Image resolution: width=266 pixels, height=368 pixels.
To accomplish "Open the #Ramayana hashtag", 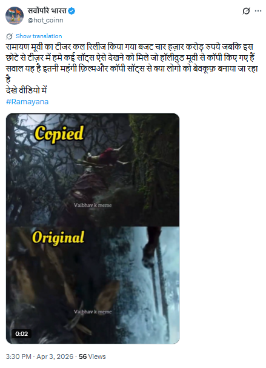I will [x=27, y=102].
